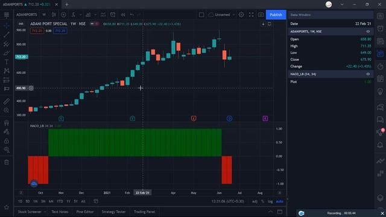Viewport: 386px width, 217px height.
Task: Open the ADANIPORTS symbol search box
Action: 27,14
